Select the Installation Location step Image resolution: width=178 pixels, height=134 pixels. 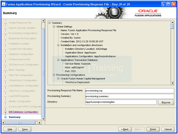pos(19,44)
